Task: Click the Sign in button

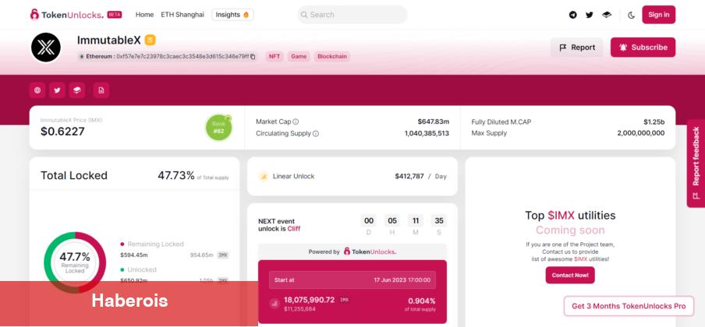Action: (x=659, y=14)
